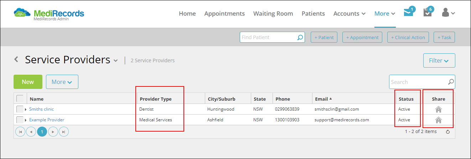Image resolution: width=471 pixels, height=159 pixels.
Task: Expand the More dropdown next to New
Action: 62,82
